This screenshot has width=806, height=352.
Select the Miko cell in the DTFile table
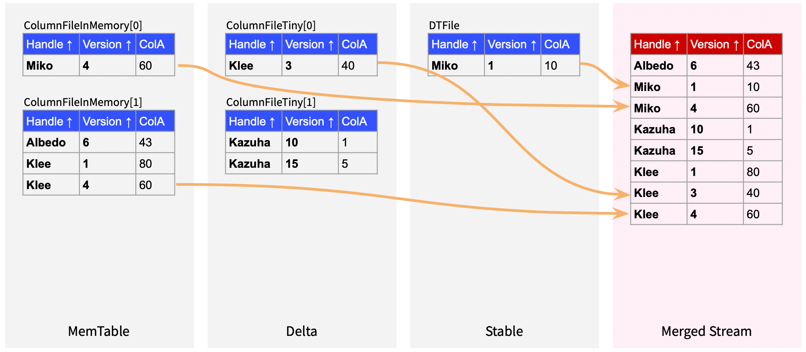click(x=445, y=66)
